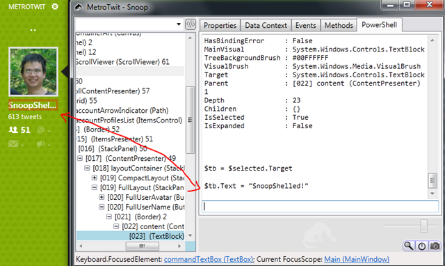Collapse the [021] Border node
The height and width of the screenshot is (266, 445).
108,217
